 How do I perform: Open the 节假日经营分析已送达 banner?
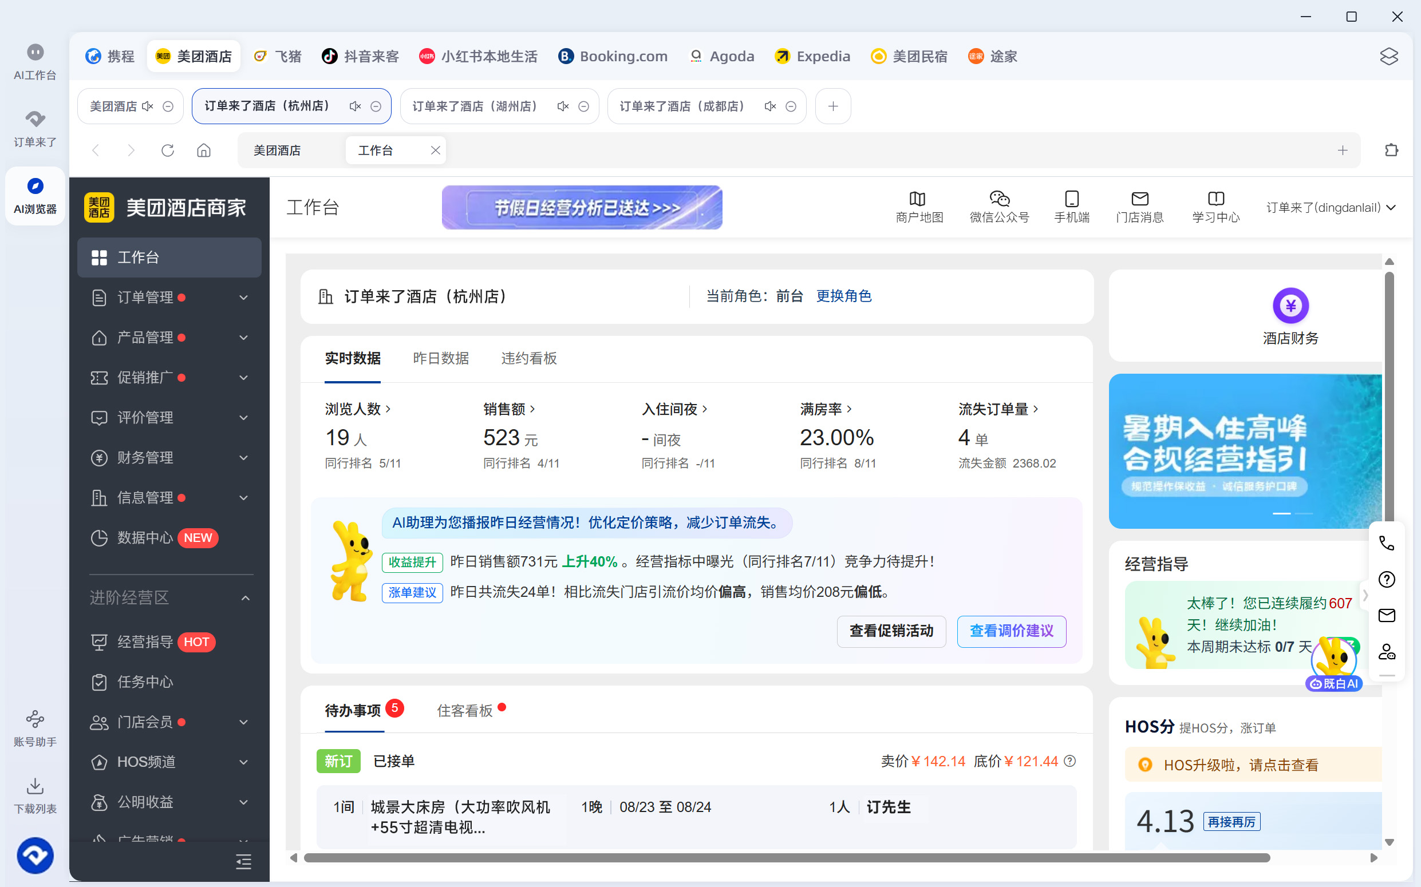coord(582,208)
